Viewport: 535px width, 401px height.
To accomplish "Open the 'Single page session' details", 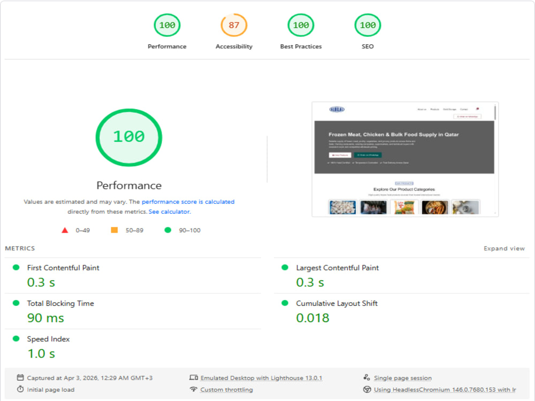I will (x=403, y=378).
